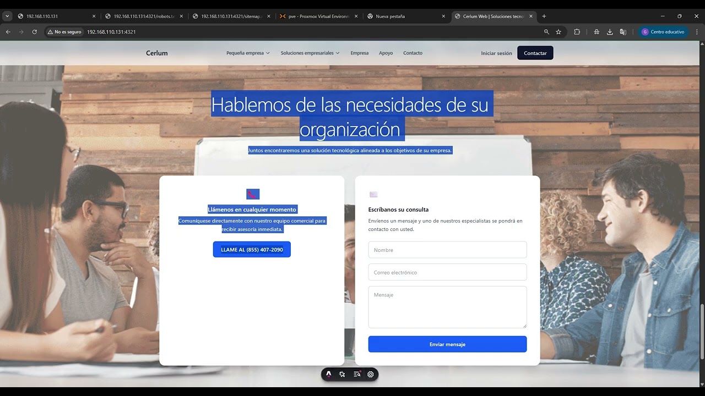Screen dimensions: 705x396
Task: Click heading 'Hablemos de las necesidades de su organización'
Action: pyautogui.click(x=352, y=117)
